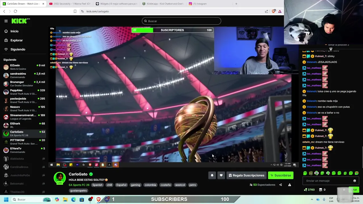Open the Windows Start menu
Screen dimensions: 363x204
pyautogui.click(x=6, y=199)
